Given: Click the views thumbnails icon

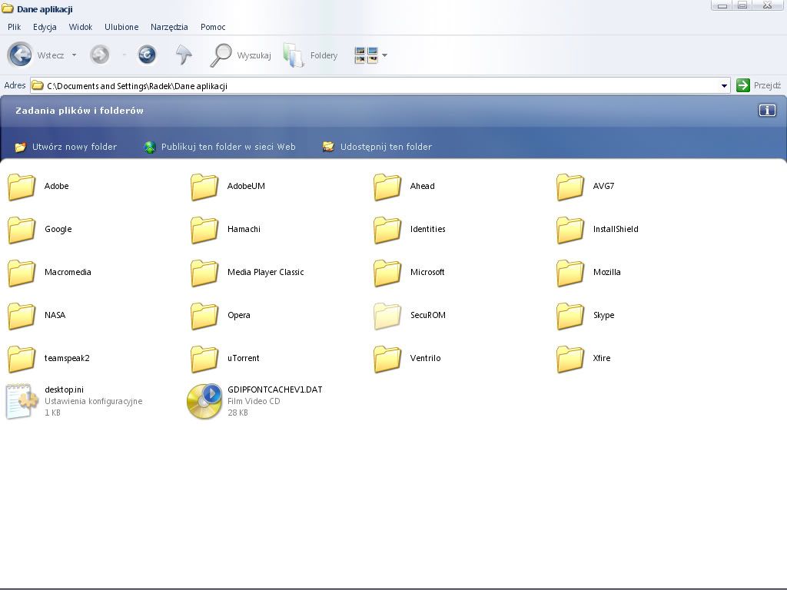Looking at the screenshot, I should pyautogui.click(x=366, y=55).
